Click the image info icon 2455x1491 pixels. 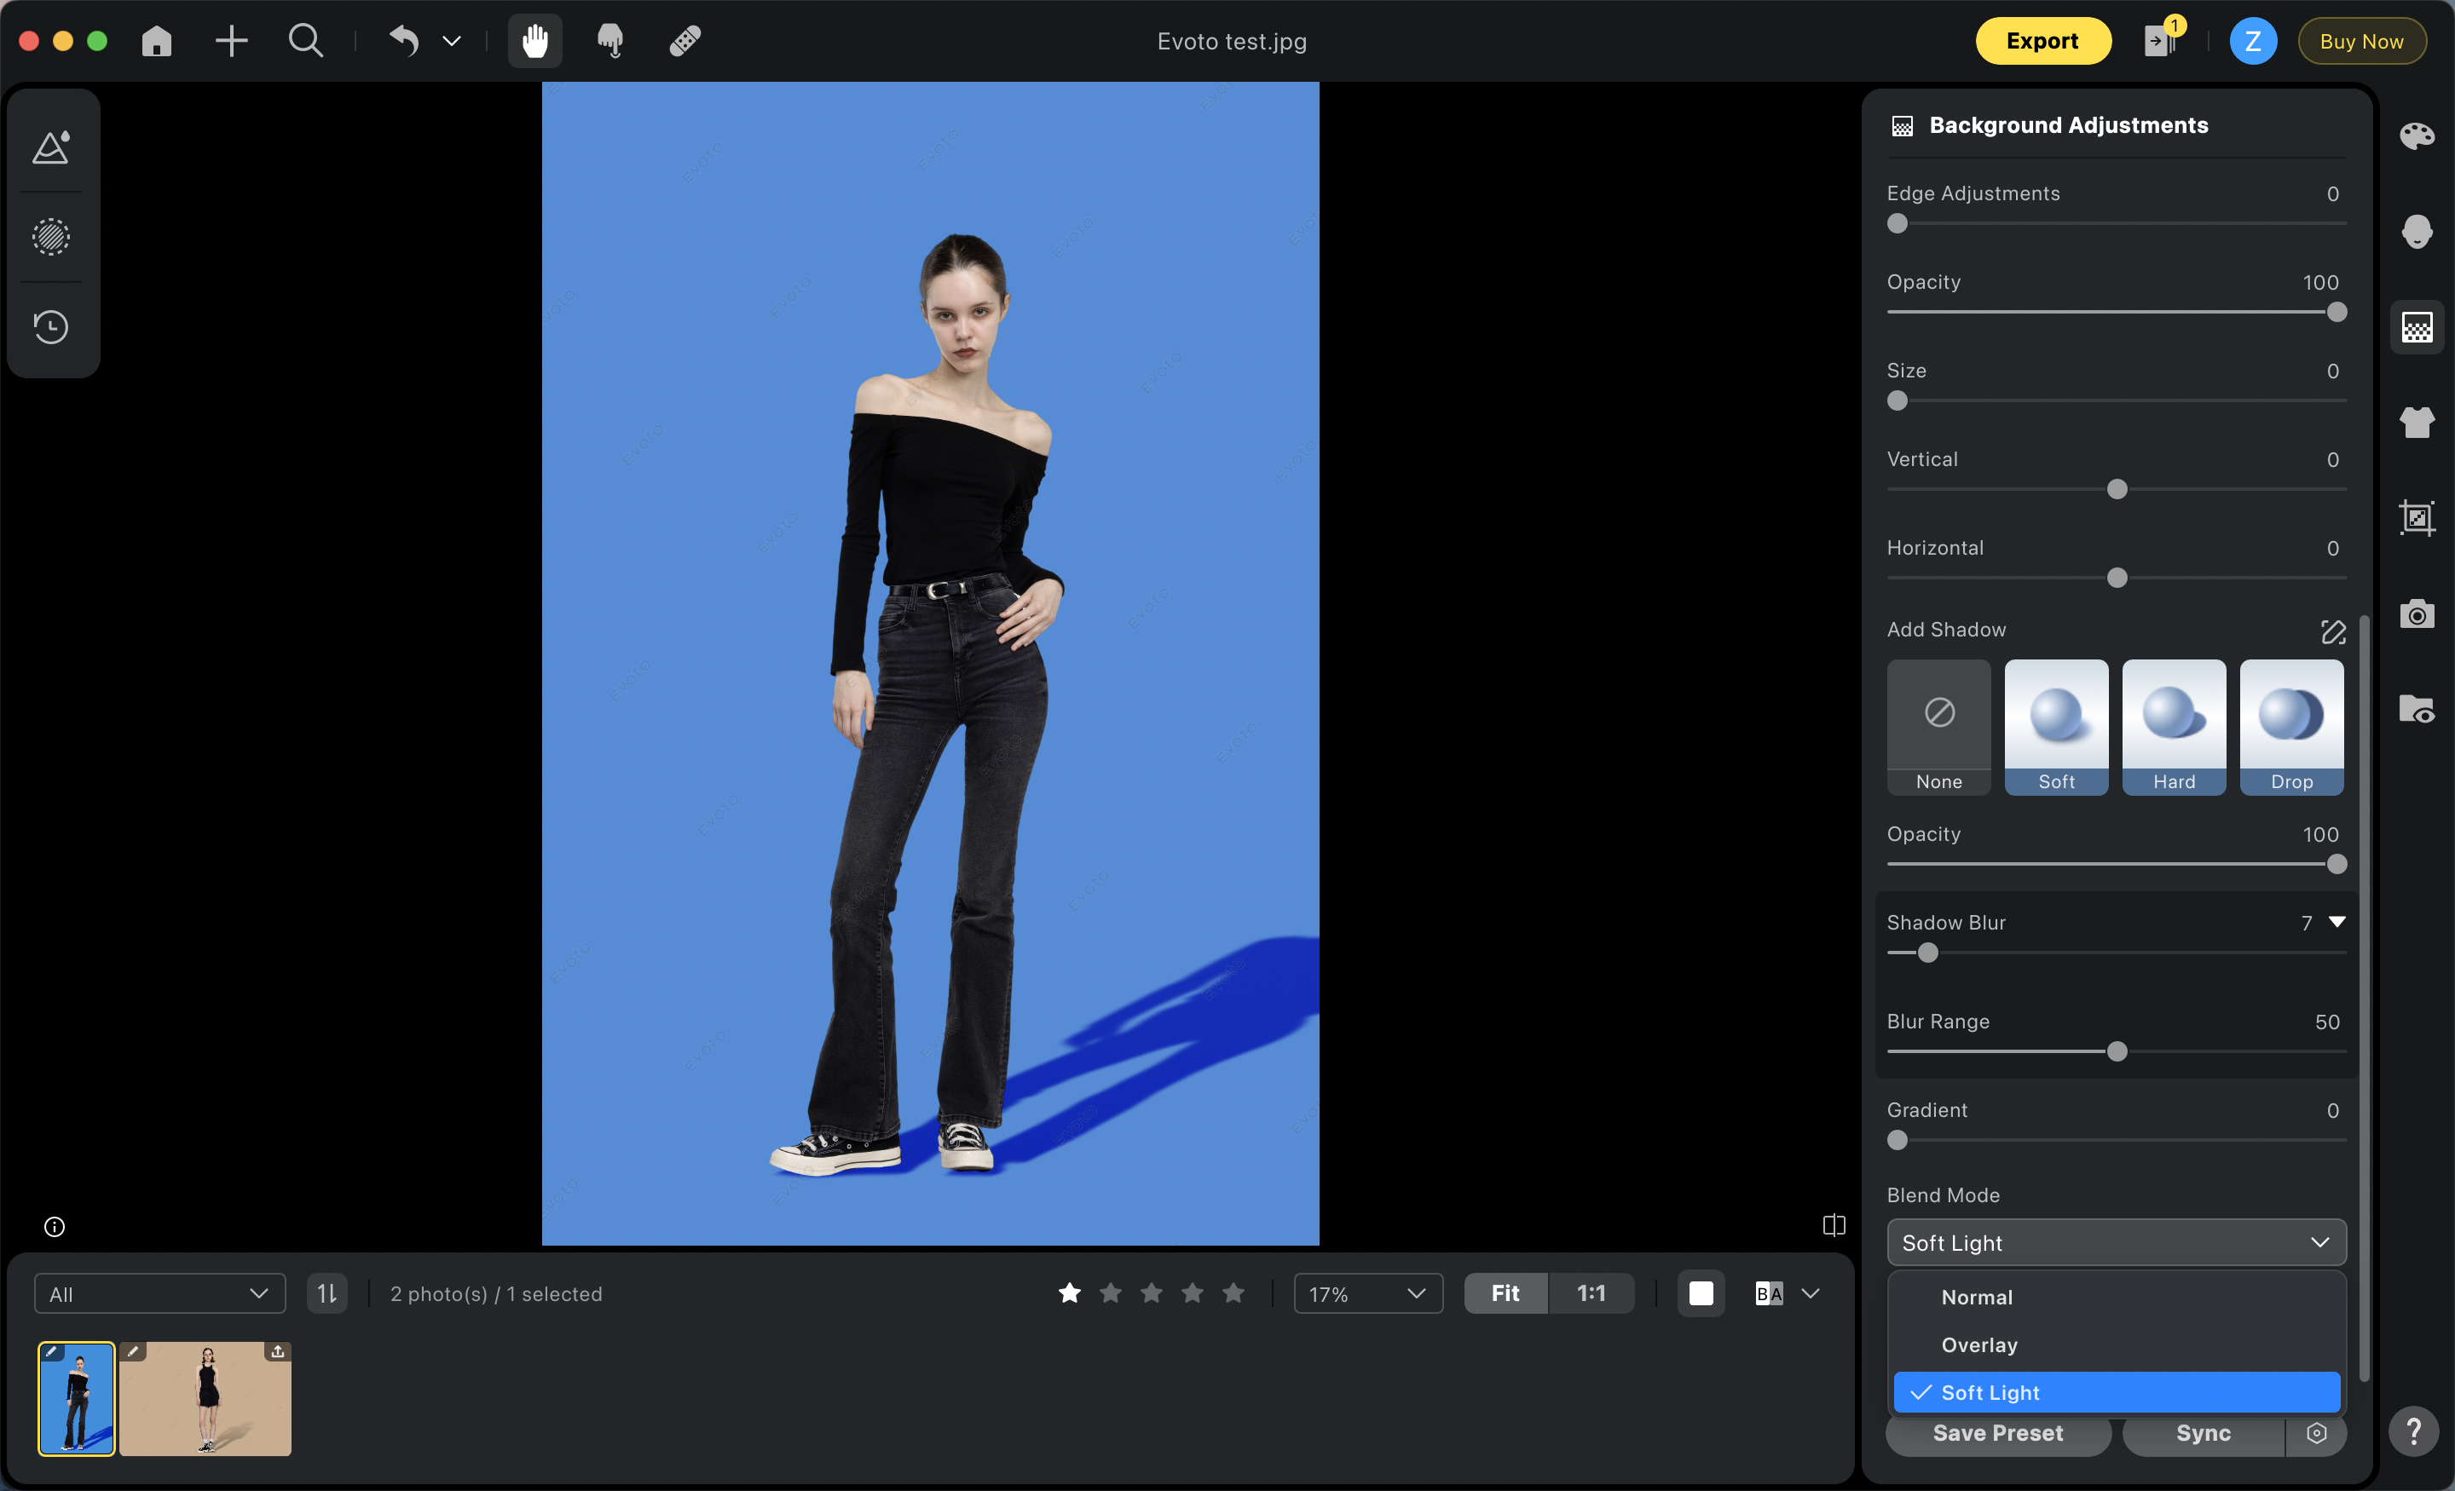[55, 1226]
